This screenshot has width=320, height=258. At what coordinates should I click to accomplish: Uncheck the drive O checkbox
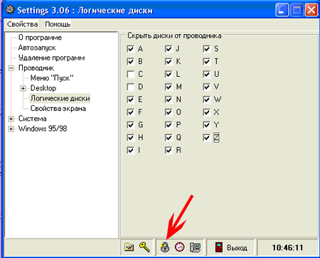pos(169,112)
